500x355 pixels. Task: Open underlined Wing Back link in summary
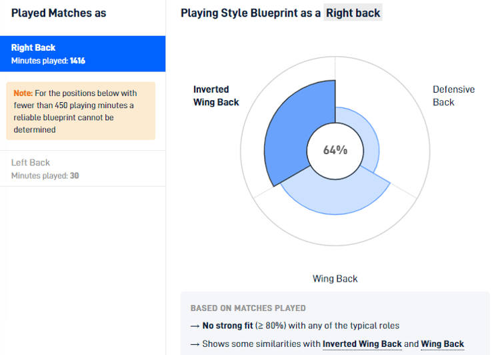pyautogui.click(x=442, y=344)
